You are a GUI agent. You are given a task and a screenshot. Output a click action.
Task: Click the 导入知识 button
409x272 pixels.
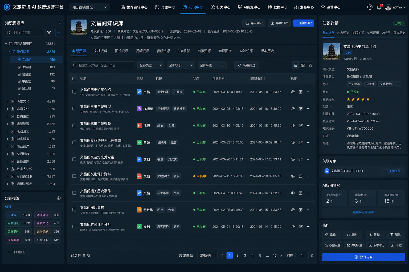[254, 23]
